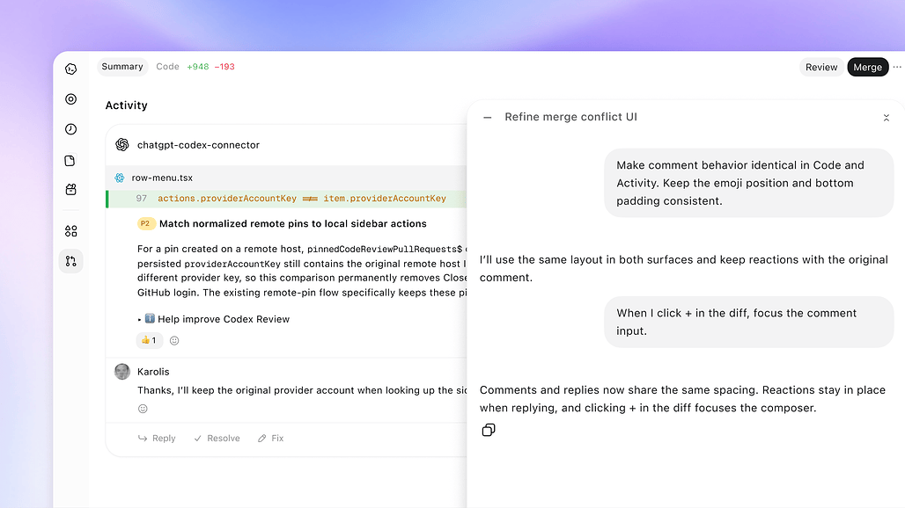Click the calendar sidebar icon
The height and width of the screenshot is (508, 905).
(71, 190)
